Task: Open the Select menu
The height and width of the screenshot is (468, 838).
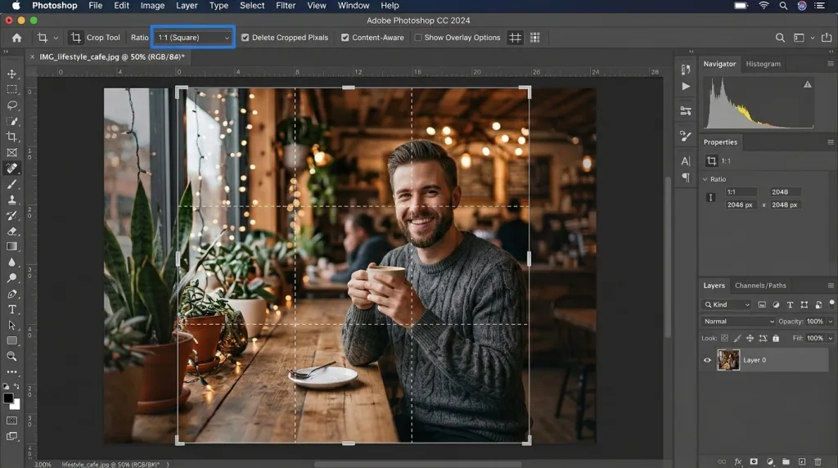Action: [x=252, y=6]
